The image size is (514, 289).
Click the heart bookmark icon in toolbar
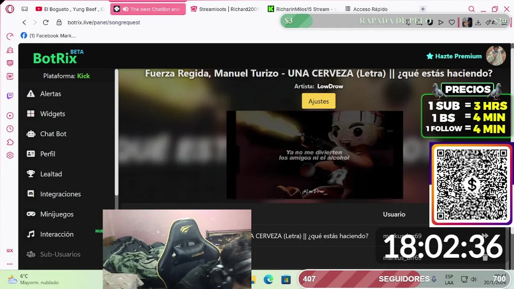pyautogui.click(x=452, y=22)
